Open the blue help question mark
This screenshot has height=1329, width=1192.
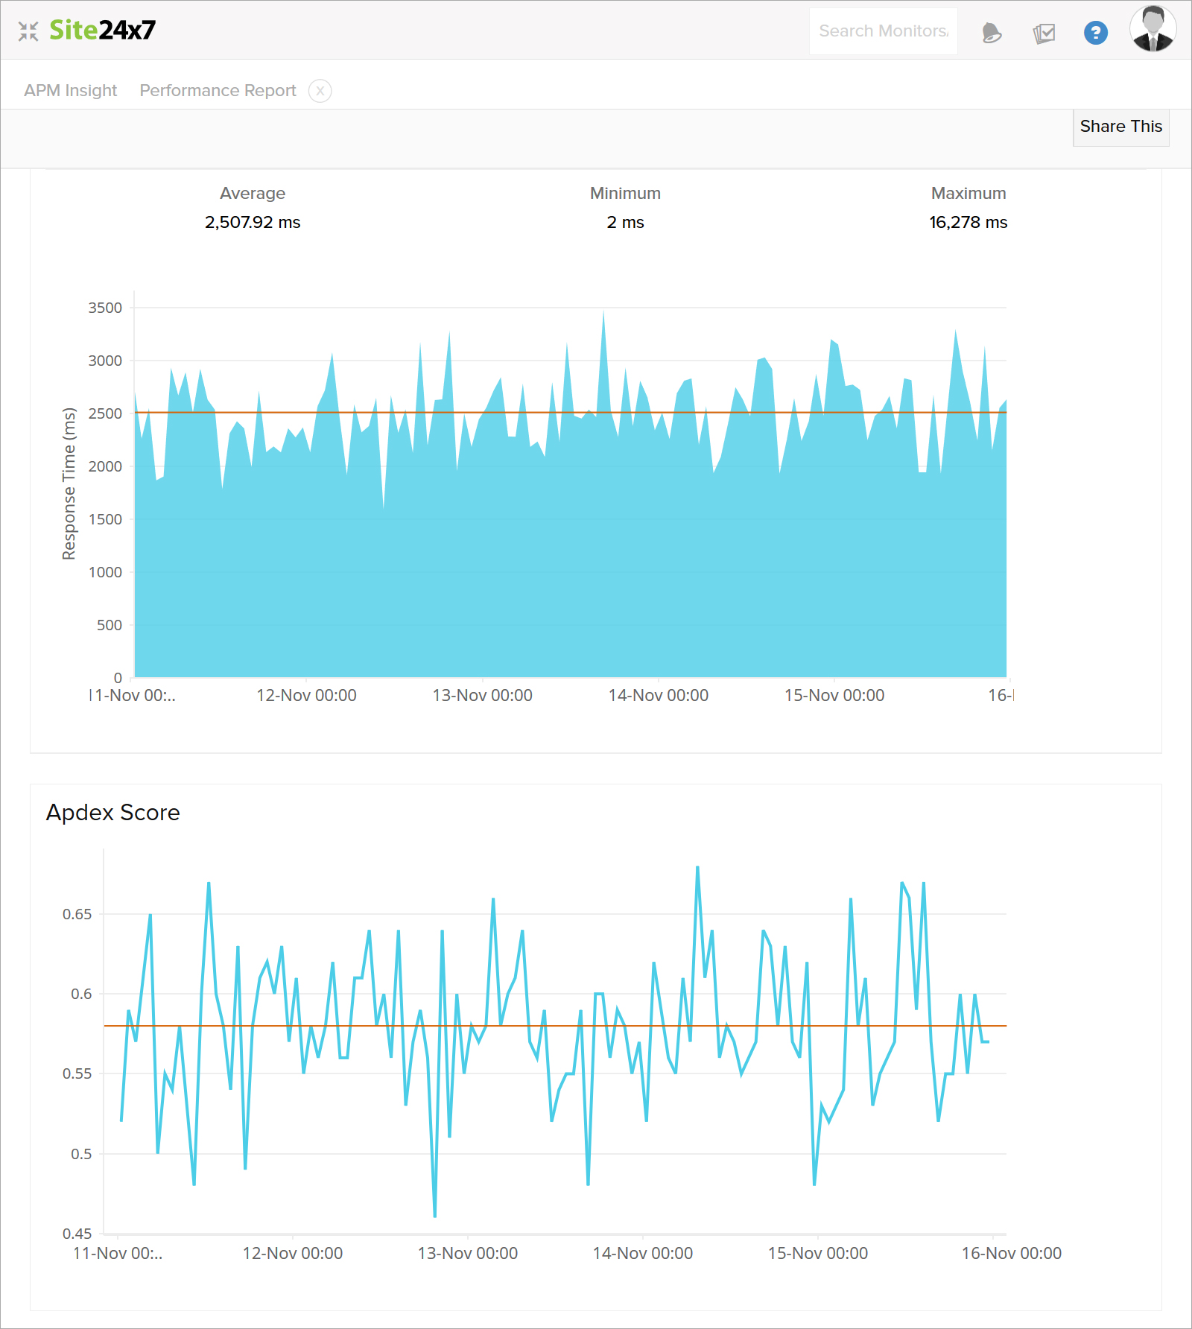tap(1095, 33)
